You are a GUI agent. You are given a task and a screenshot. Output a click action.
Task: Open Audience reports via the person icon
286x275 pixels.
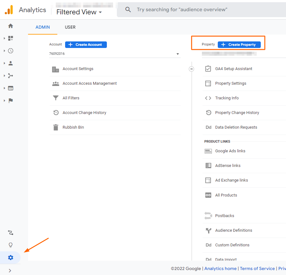10,63
